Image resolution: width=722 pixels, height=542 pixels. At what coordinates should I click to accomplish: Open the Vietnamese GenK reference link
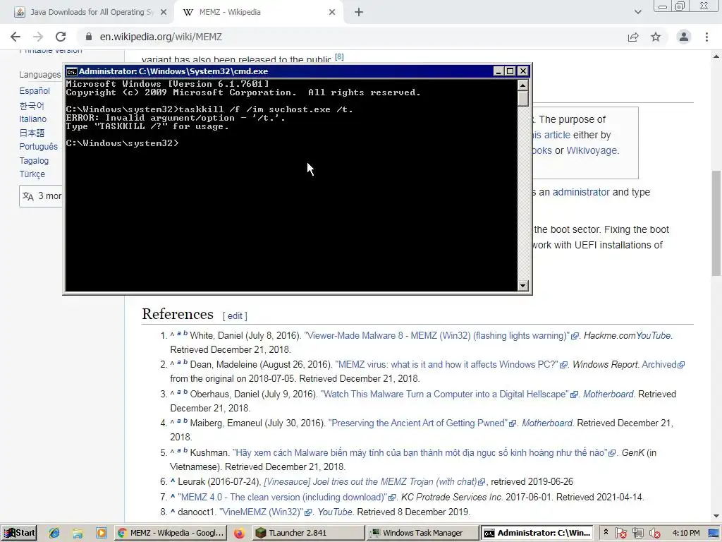tap(420, 453)
